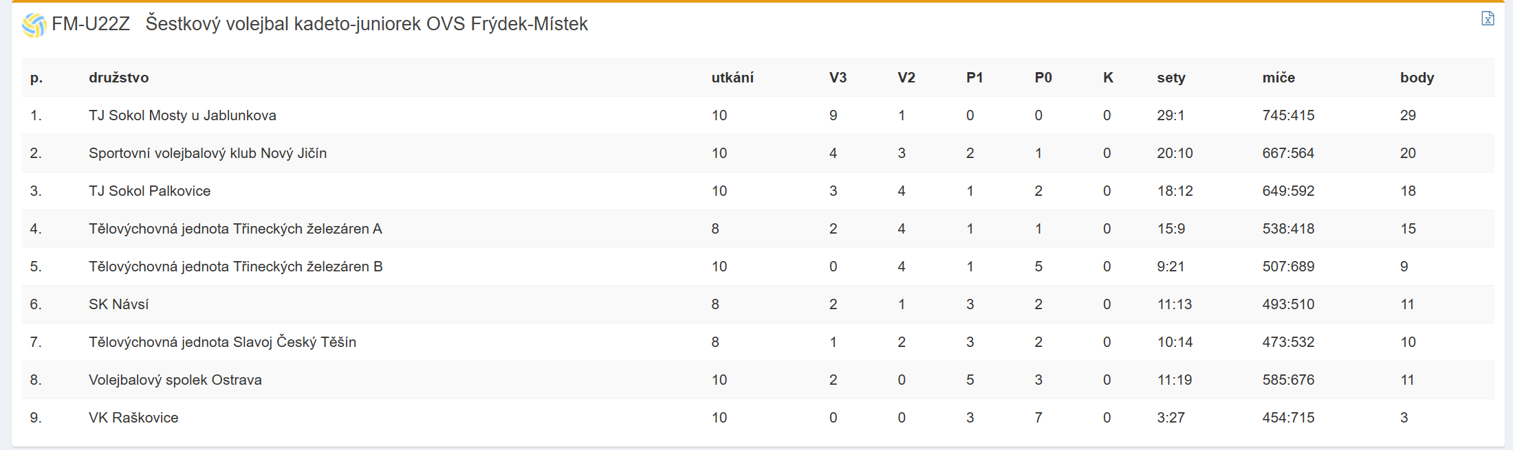Open Třineckých železáren B team
This screenshot has width=1513, height=450.
[x=235, y=267]
